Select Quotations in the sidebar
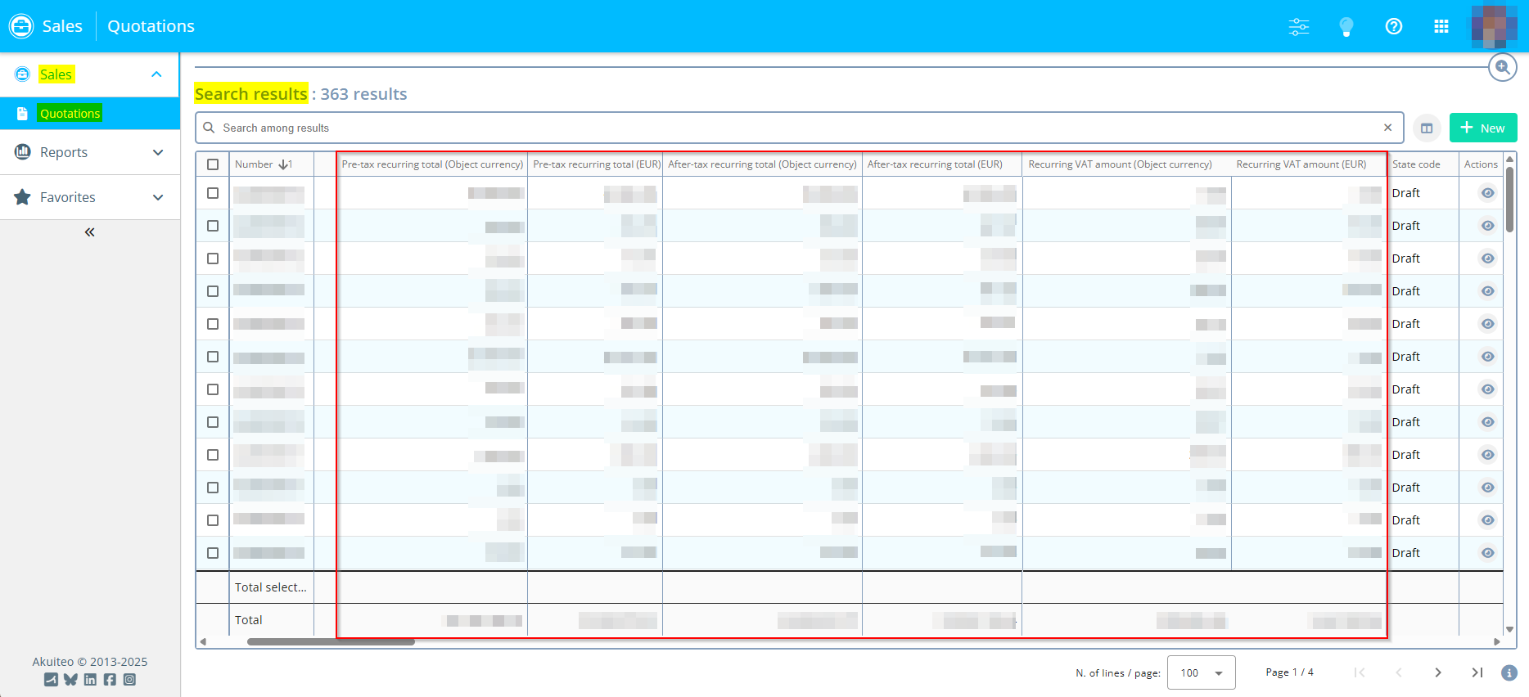The width and height of the screenshot is (1529, 697). (70, 114)
